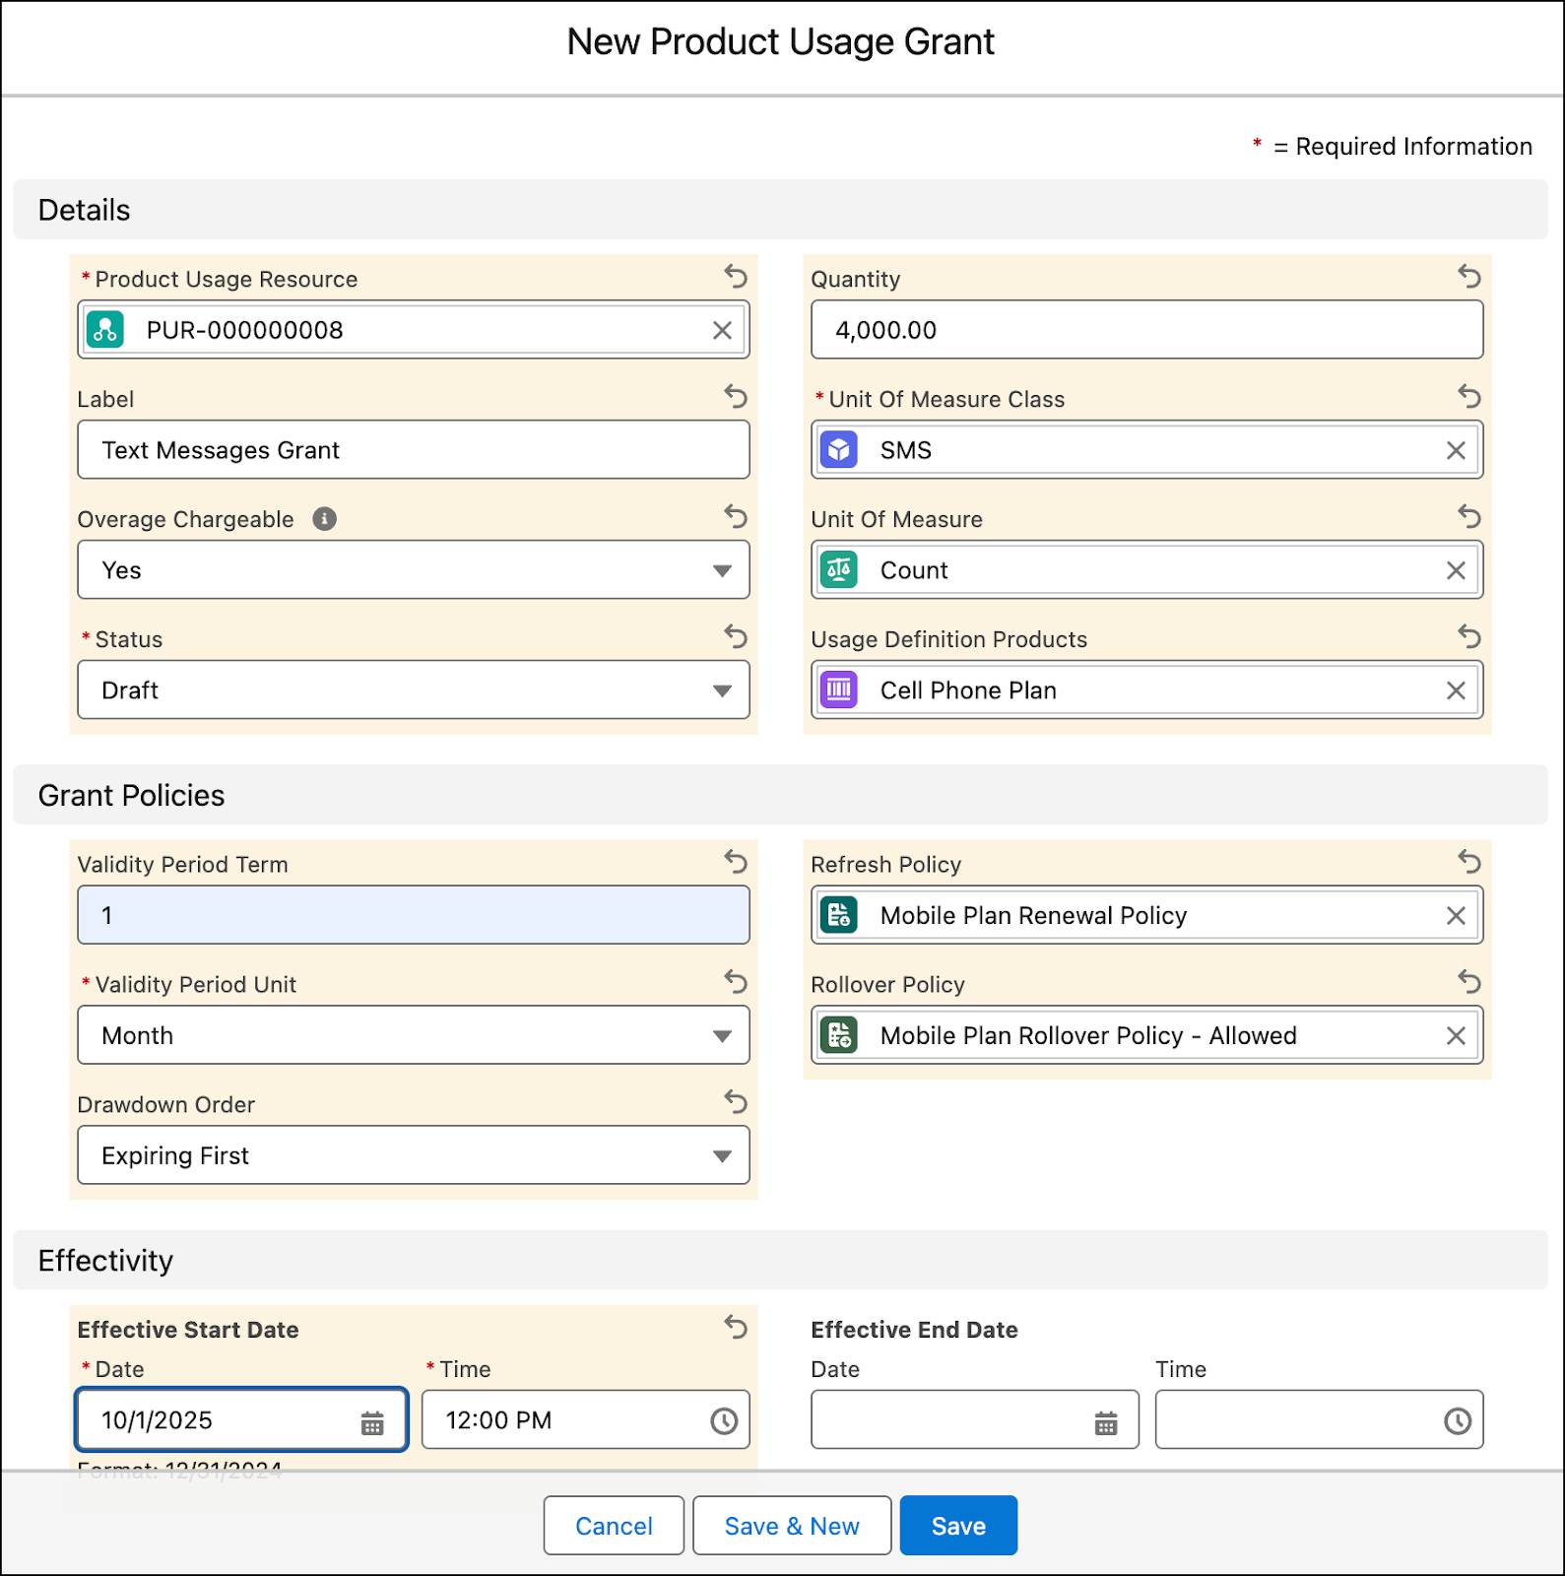Undo changes to the Status field
1565x1576 pixels.
coord(736,636)
